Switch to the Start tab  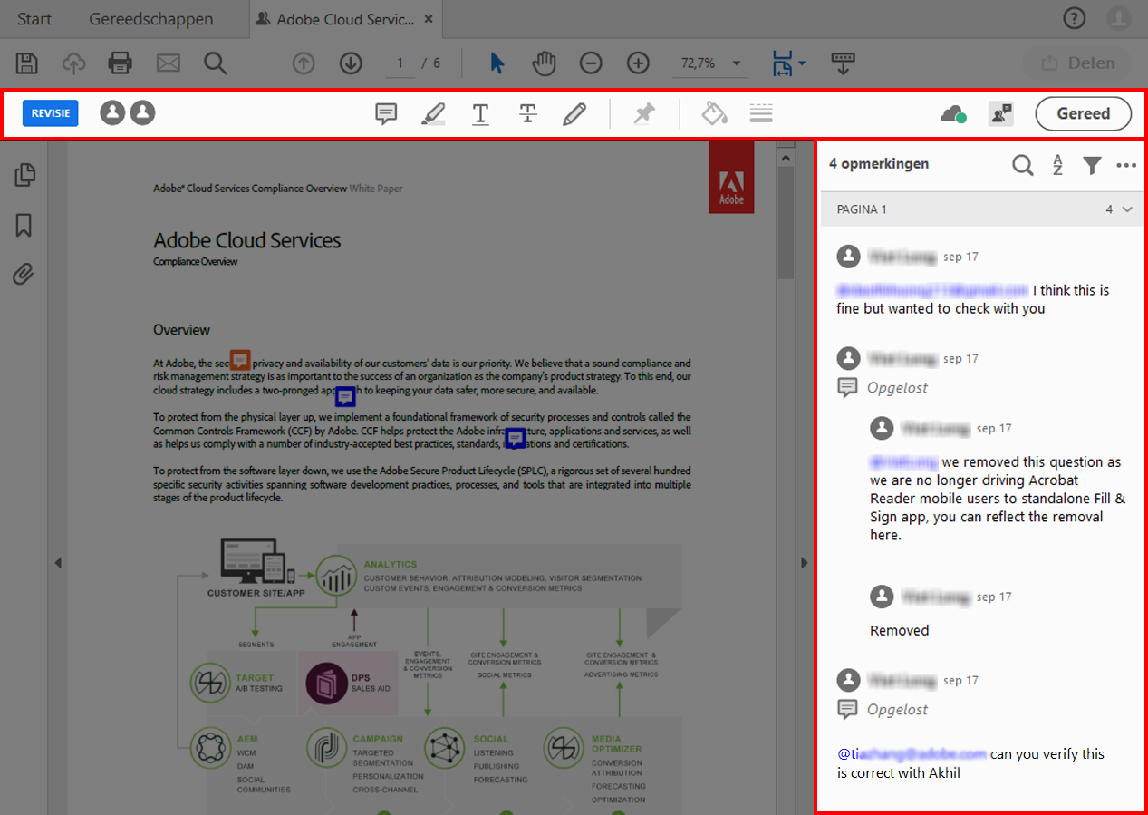[34, 18]
